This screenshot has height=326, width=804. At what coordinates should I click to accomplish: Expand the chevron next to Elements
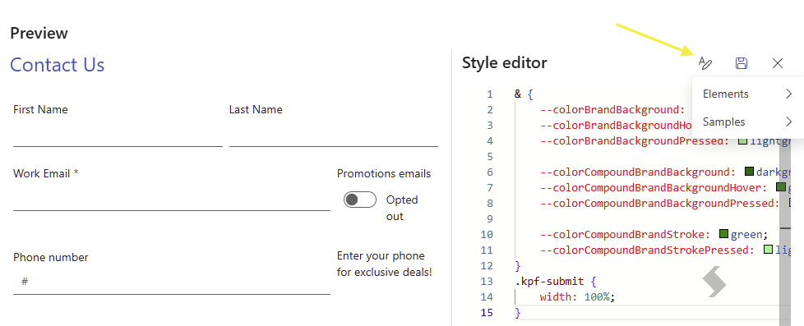point(788,94)
